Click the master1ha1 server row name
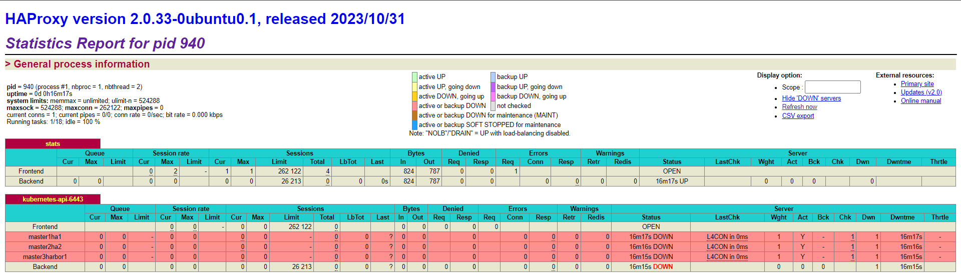Viewport: 961px width, 273px height. click(x=45, y=237)
